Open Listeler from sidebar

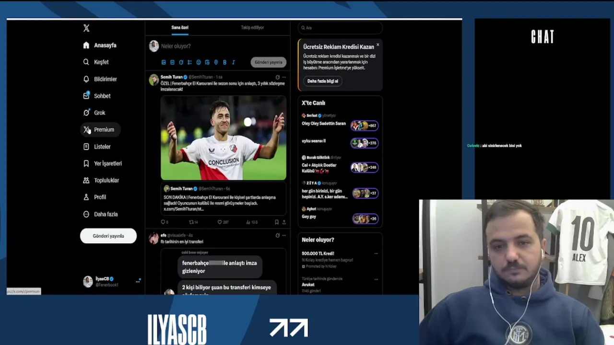pos(97,147)
